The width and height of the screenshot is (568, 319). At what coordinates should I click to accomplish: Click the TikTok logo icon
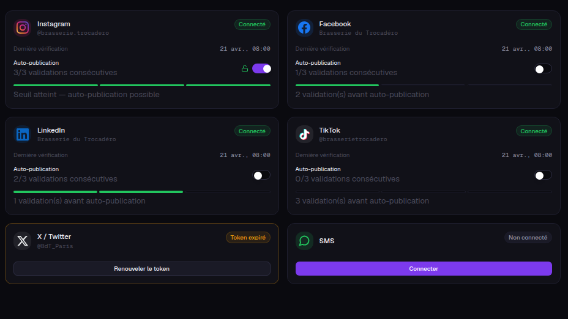pyautogui.click(x=304, y=134)
